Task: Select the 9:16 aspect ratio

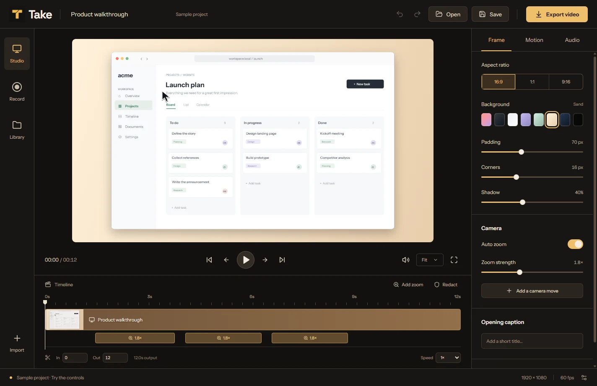Action: point(566,82)
